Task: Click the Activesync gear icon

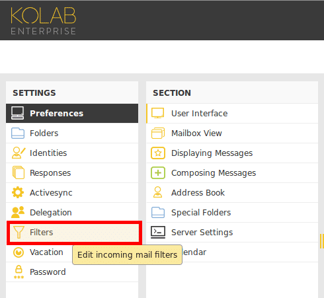Action: tap(18, 192)
